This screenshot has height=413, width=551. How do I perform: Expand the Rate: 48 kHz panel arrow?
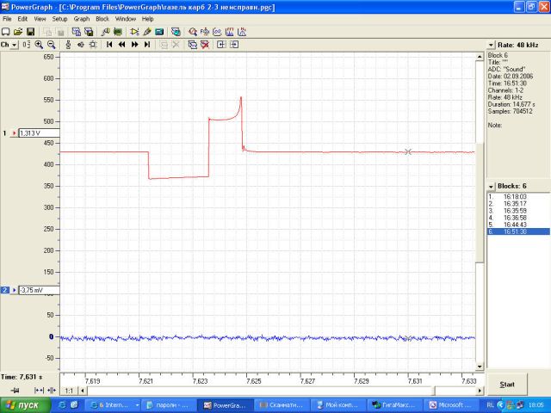491,45
